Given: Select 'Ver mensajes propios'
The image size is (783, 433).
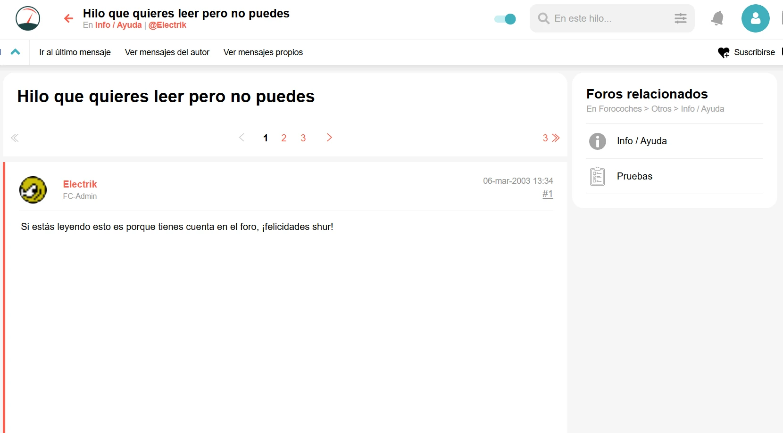Looking at the screenshot, I should [263, 52].
